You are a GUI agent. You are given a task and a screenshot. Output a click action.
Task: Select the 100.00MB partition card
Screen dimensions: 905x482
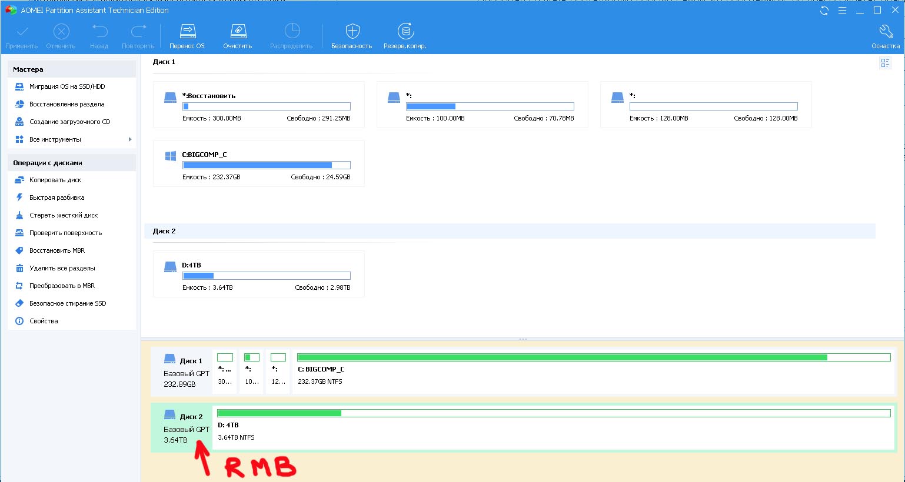point(483,105)
